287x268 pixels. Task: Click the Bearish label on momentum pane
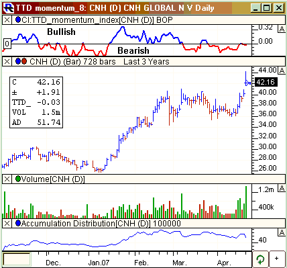(133, 50)
